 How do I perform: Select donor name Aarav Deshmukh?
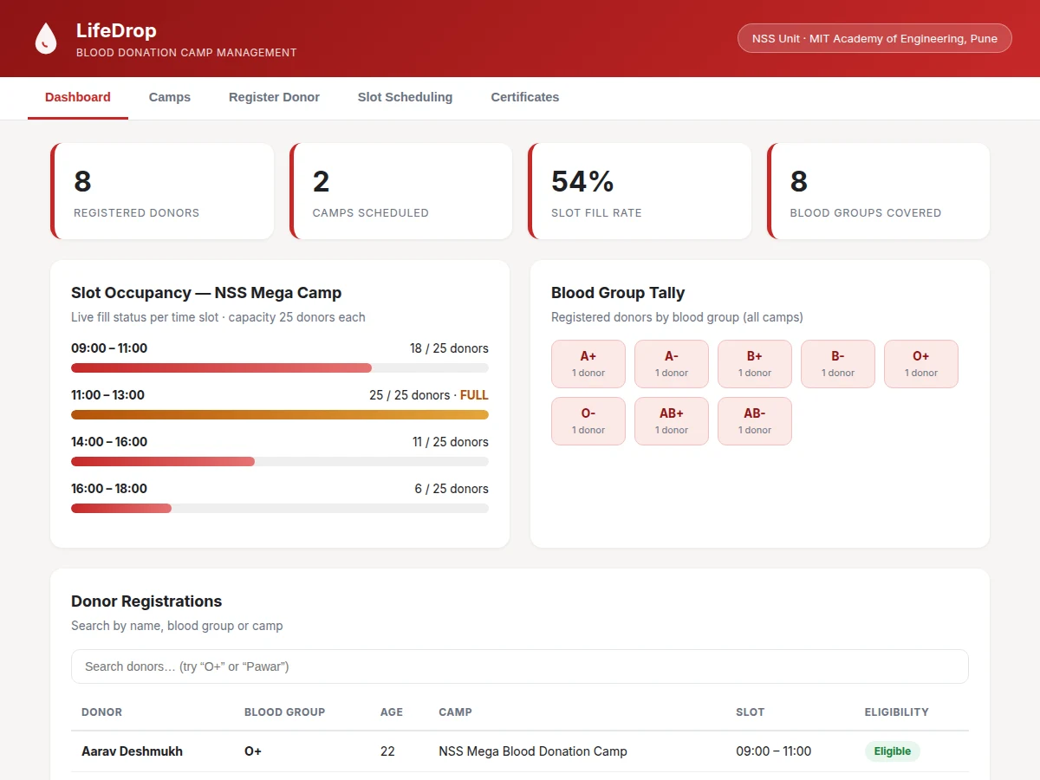(x=132, y=751)
